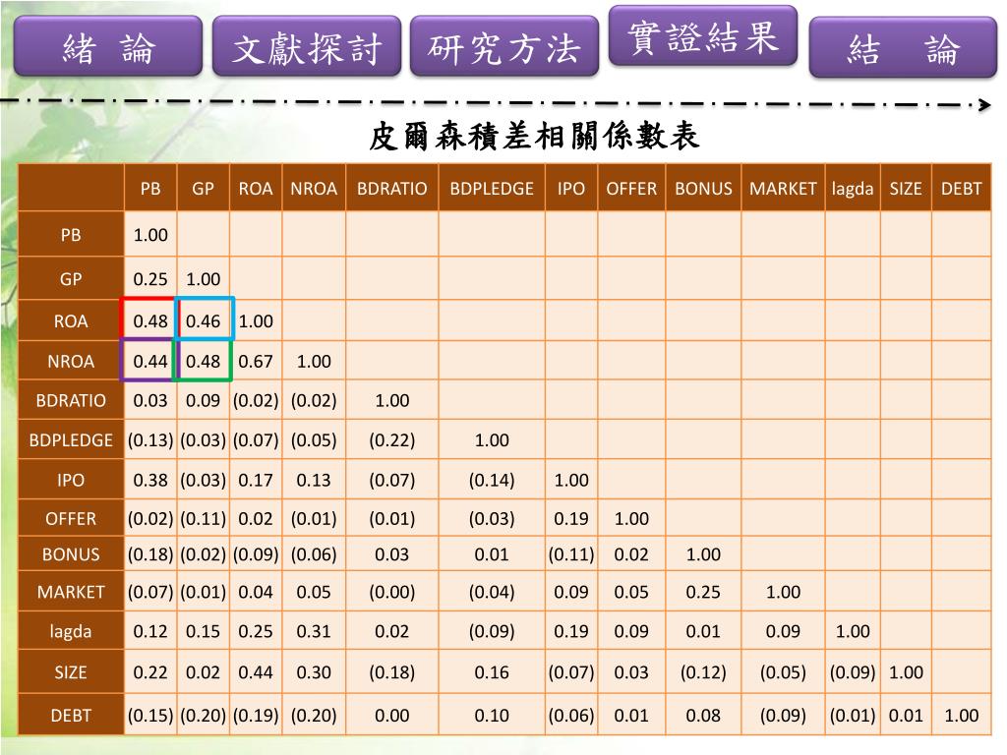Select the ROA column header

click(x=256, y=188)
